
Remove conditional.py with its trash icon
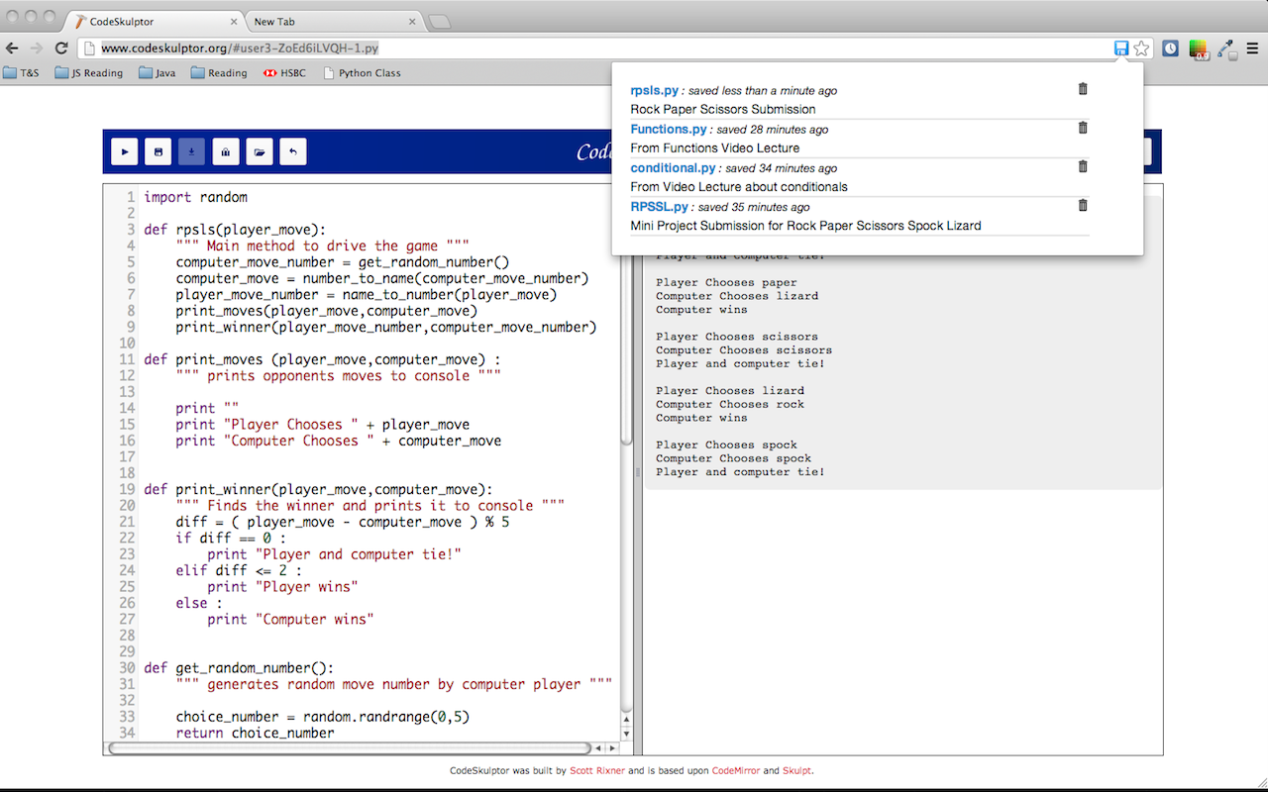pyautogui.click(x=1083, y=166)
